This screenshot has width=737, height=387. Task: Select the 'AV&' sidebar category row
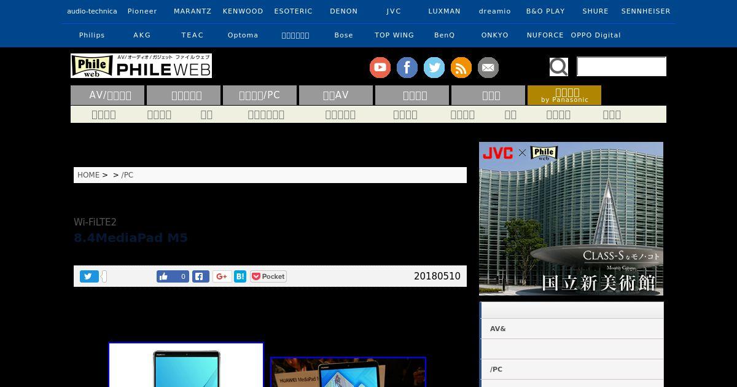(572, 329)
